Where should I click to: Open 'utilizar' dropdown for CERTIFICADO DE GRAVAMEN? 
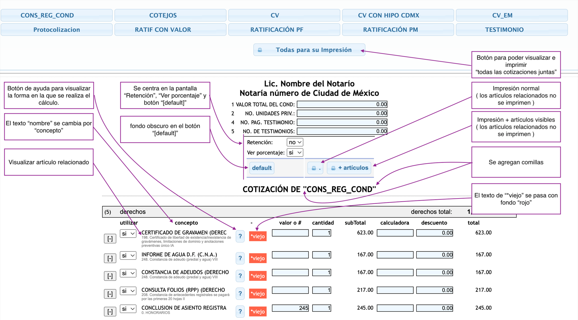tap(128, 233)
